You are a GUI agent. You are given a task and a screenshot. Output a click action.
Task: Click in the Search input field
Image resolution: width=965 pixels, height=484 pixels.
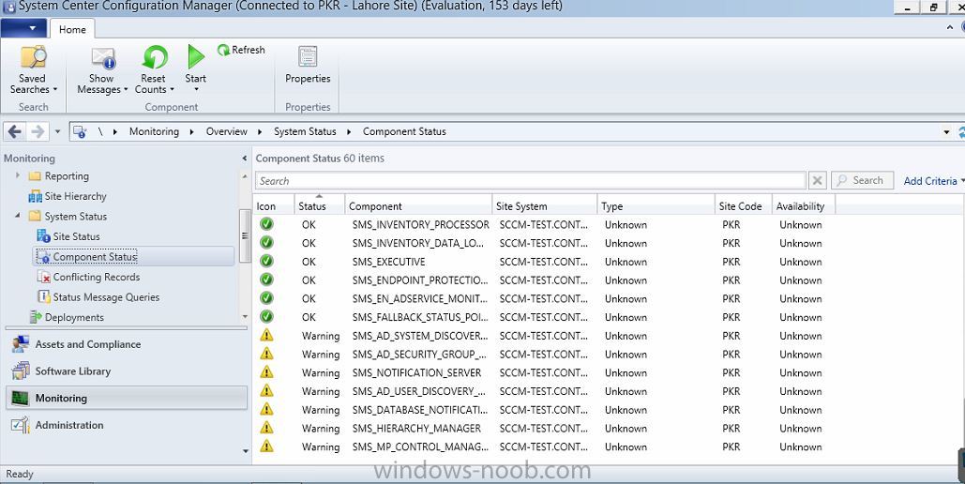point(531,181)
